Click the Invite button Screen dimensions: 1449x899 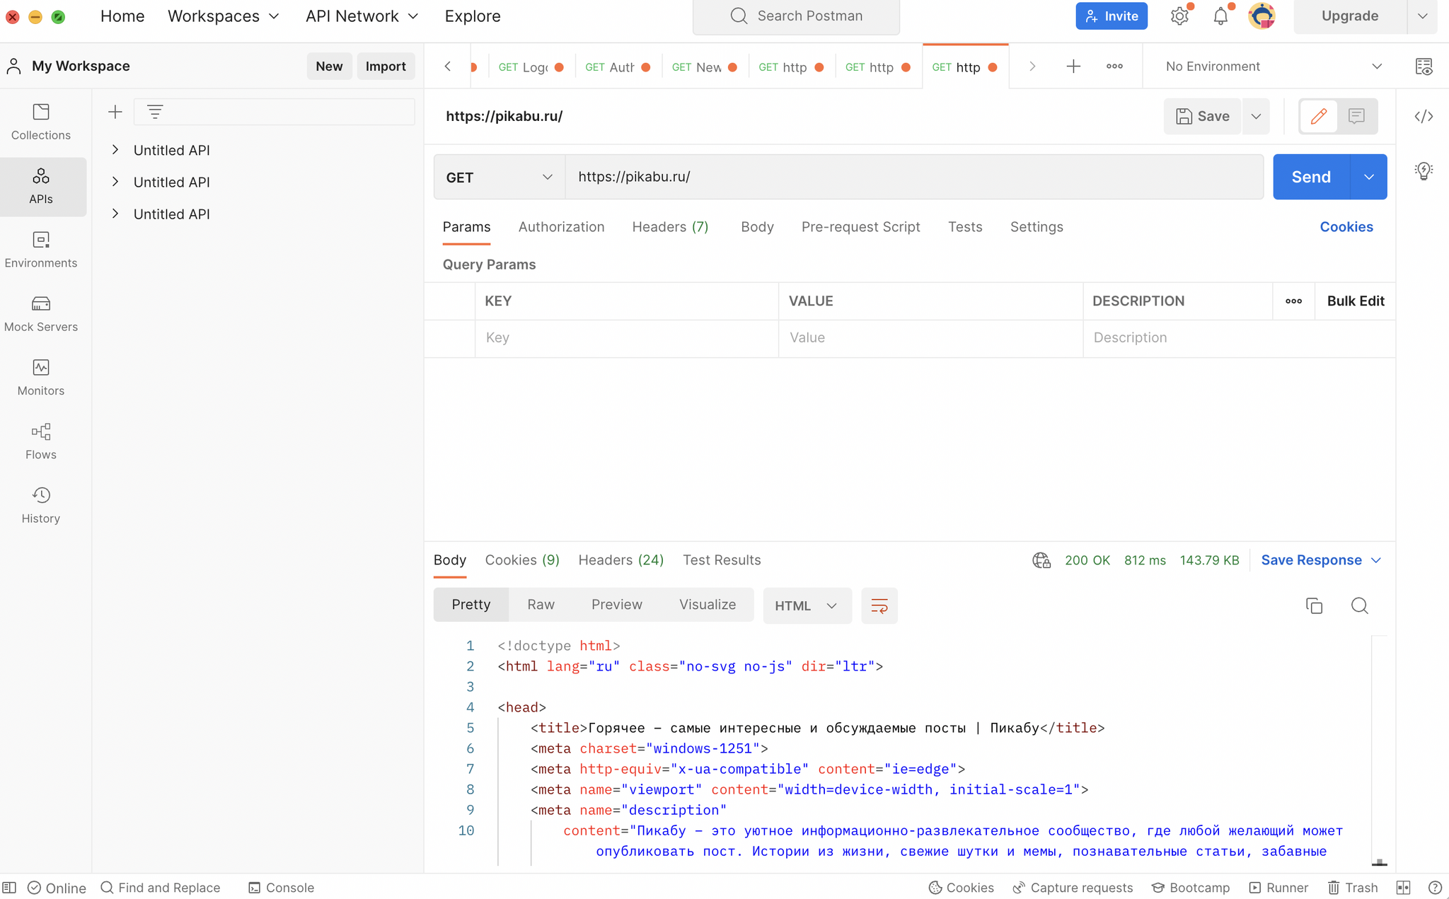tap(1112, 16)
